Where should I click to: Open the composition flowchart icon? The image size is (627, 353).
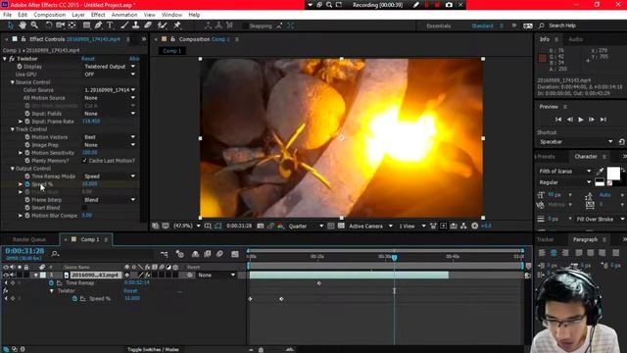tap(463, 226)
